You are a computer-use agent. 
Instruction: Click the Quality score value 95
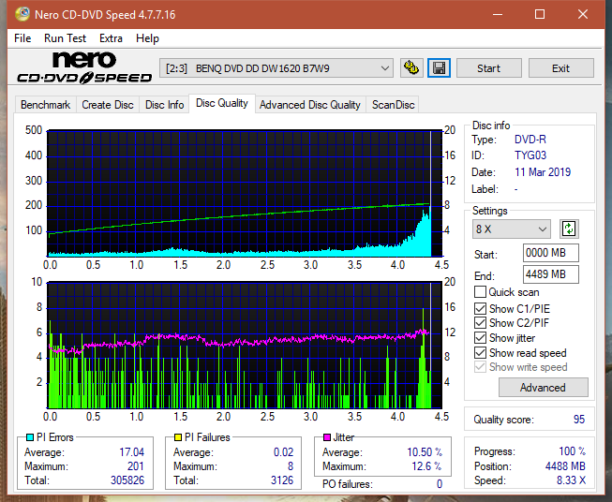coord(579,420)
